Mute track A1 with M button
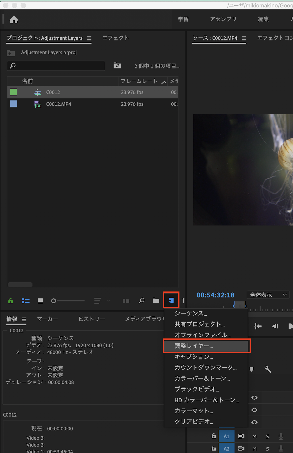This screenshot has width=293, height=453. (254, 436)
